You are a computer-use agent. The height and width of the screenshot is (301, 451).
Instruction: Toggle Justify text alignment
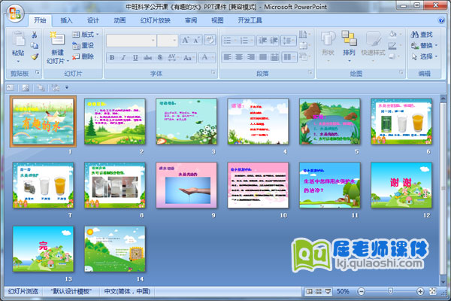pyautogui.click(x=262, y=57)
